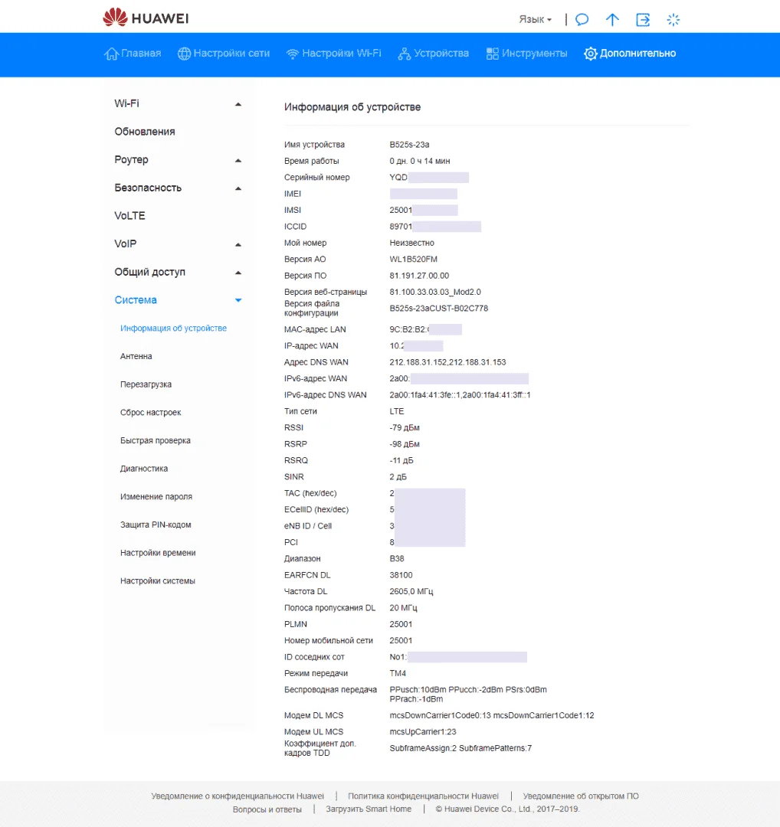Switch to the Устройства tab
780x827 pixels.
click(433, 54)
